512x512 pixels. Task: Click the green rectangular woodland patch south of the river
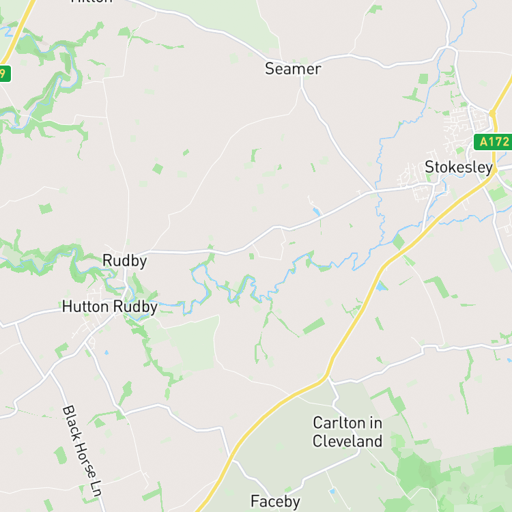click(x=313, y=326)
